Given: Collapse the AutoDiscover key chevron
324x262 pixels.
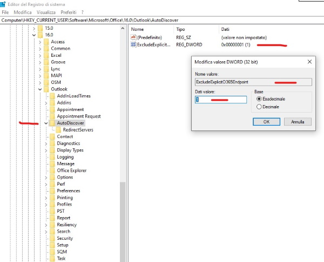Looking at the screenshot, I should [46, 123].
